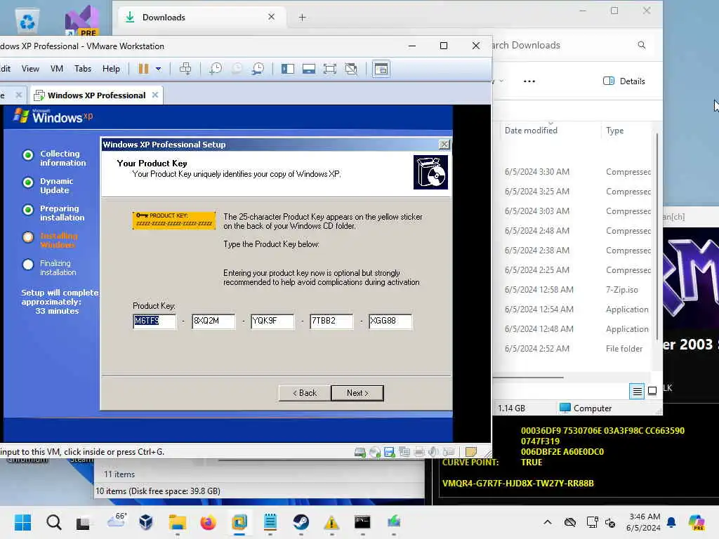Click the product key field containing 7TBB2

tap(331, 321)
